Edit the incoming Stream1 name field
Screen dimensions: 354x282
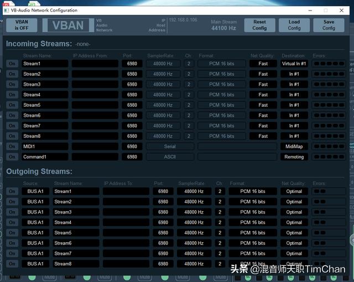(x=45, y=64)
